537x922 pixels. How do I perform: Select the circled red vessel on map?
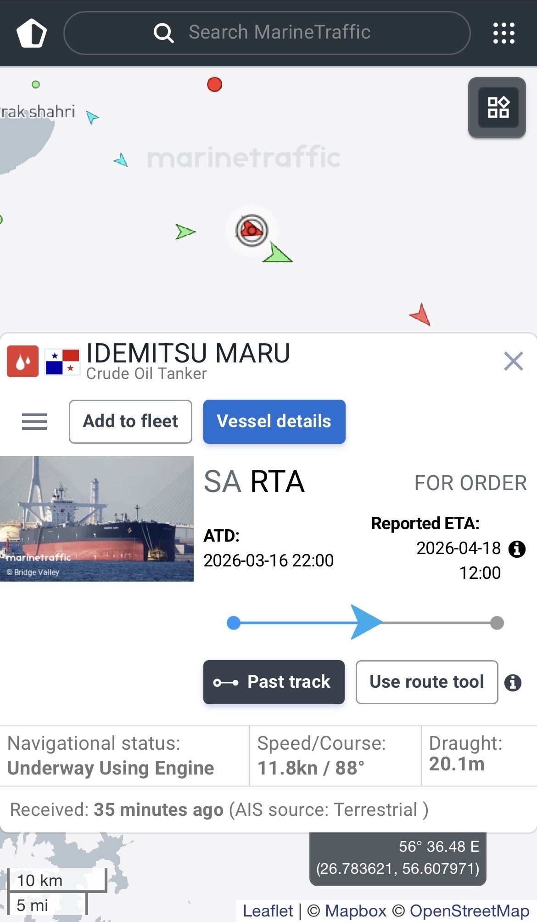tap(252, 230)
